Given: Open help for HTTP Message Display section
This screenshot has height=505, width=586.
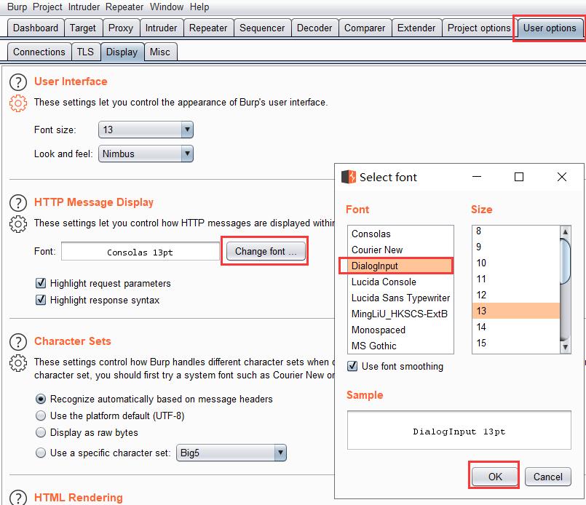Looking at the screenshot, I should point(18,203).
